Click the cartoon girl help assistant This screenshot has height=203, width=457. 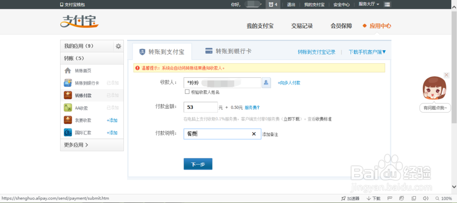coord(434,89)
